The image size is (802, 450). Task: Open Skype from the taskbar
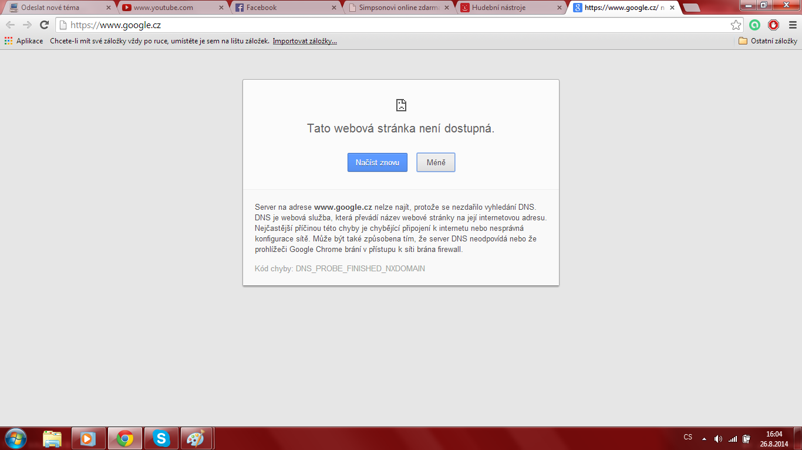[161, 438]
